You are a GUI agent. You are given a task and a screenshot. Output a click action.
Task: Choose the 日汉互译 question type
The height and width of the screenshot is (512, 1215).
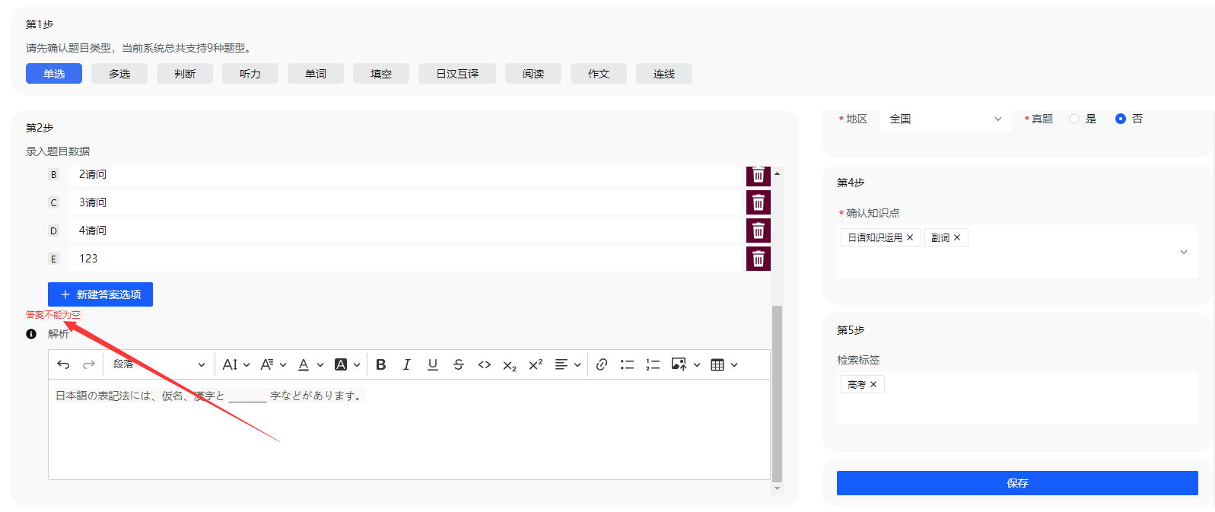[456, 74]
